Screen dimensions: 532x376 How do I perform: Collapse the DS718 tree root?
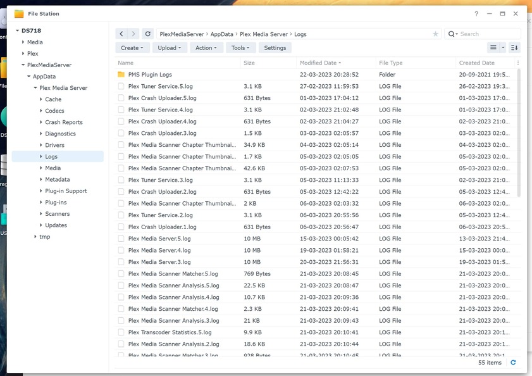[17, 30]
